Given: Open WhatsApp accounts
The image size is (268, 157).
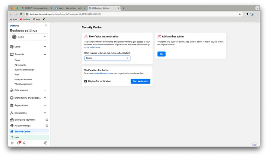Looking at the screenshot, I should pos(23,84).
